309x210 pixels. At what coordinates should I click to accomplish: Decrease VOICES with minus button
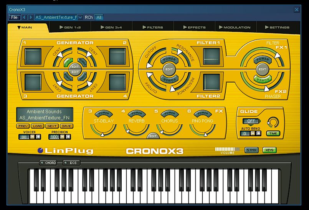(x=33, y=137)
